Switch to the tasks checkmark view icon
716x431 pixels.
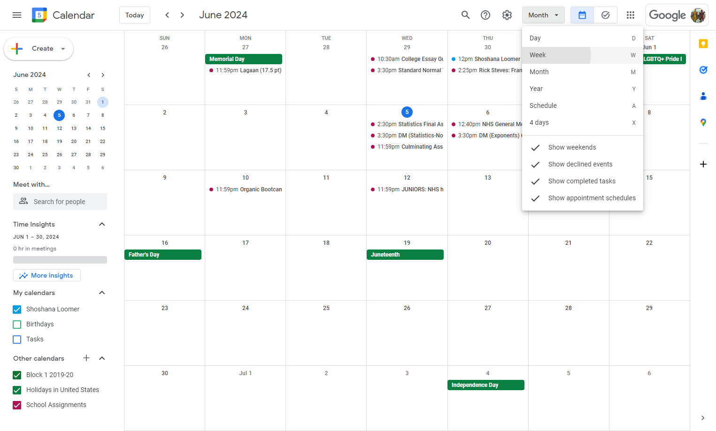606,15
